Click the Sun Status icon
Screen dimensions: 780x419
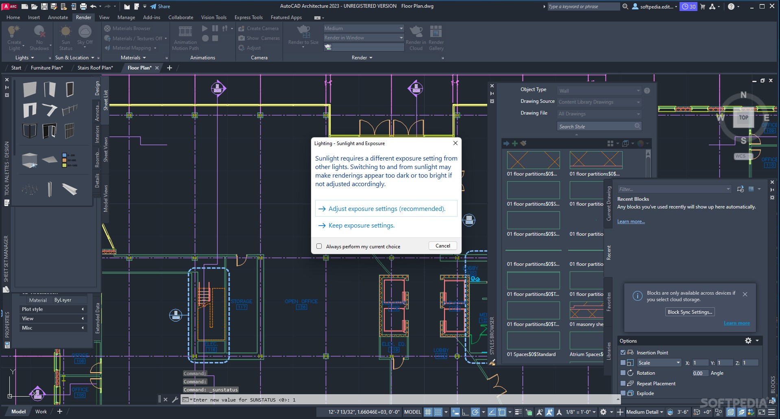tap(65, 32)
